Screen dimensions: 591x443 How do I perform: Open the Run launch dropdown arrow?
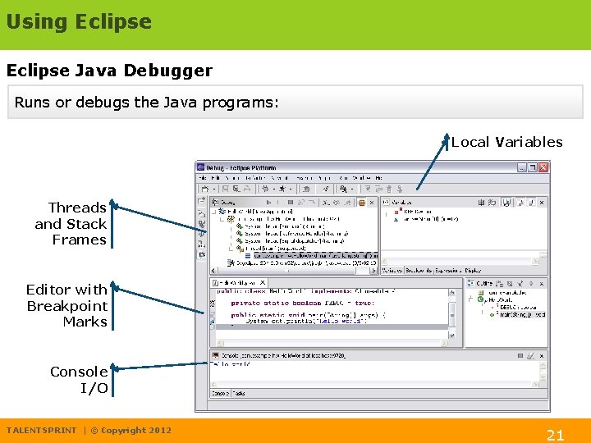(291, 190)
